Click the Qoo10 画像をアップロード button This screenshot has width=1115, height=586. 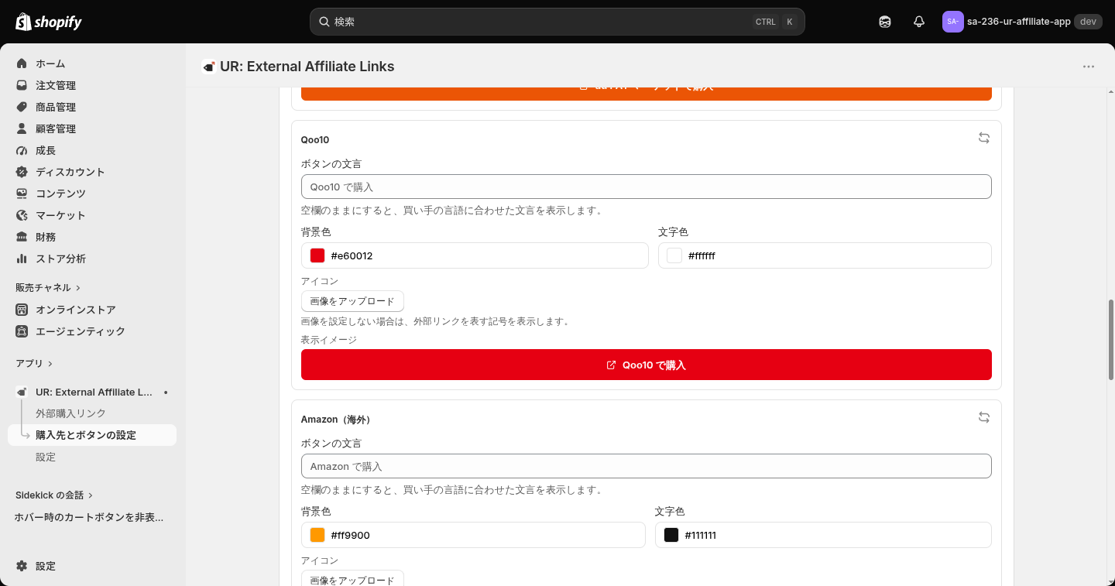point(352,301)
